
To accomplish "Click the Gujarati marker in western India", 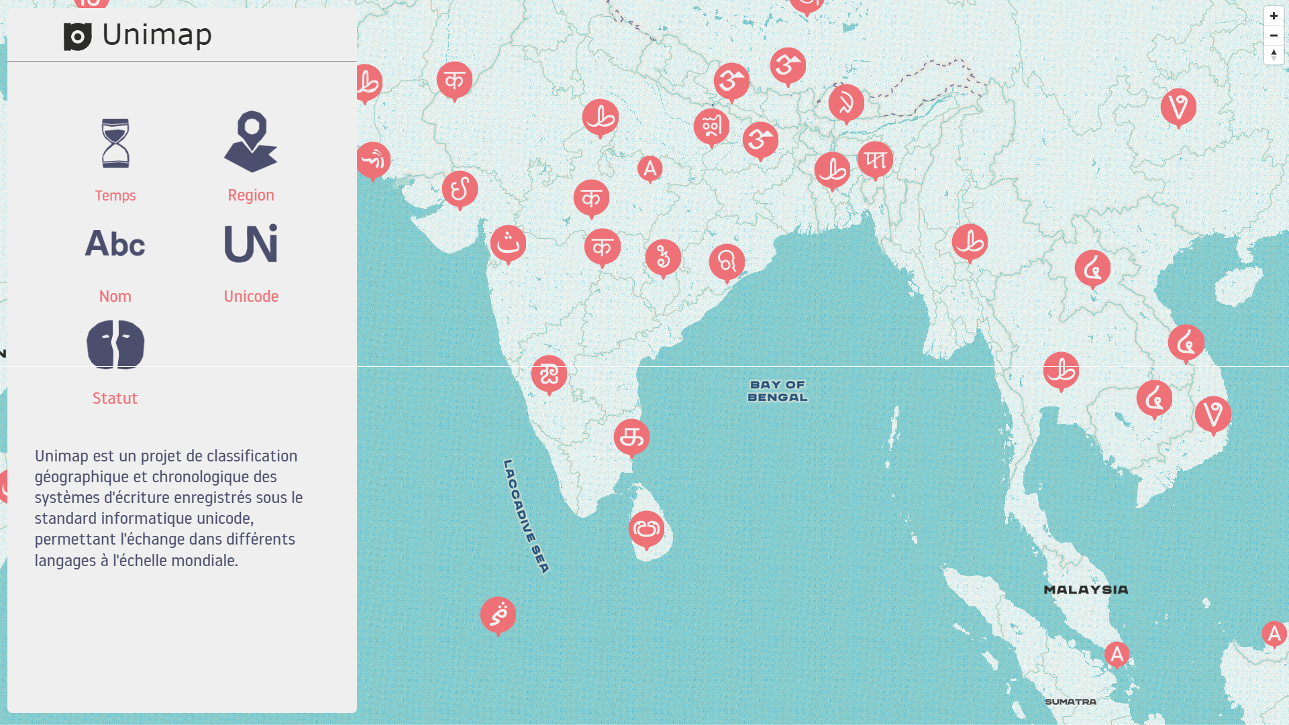I will [x=460, y=188].
